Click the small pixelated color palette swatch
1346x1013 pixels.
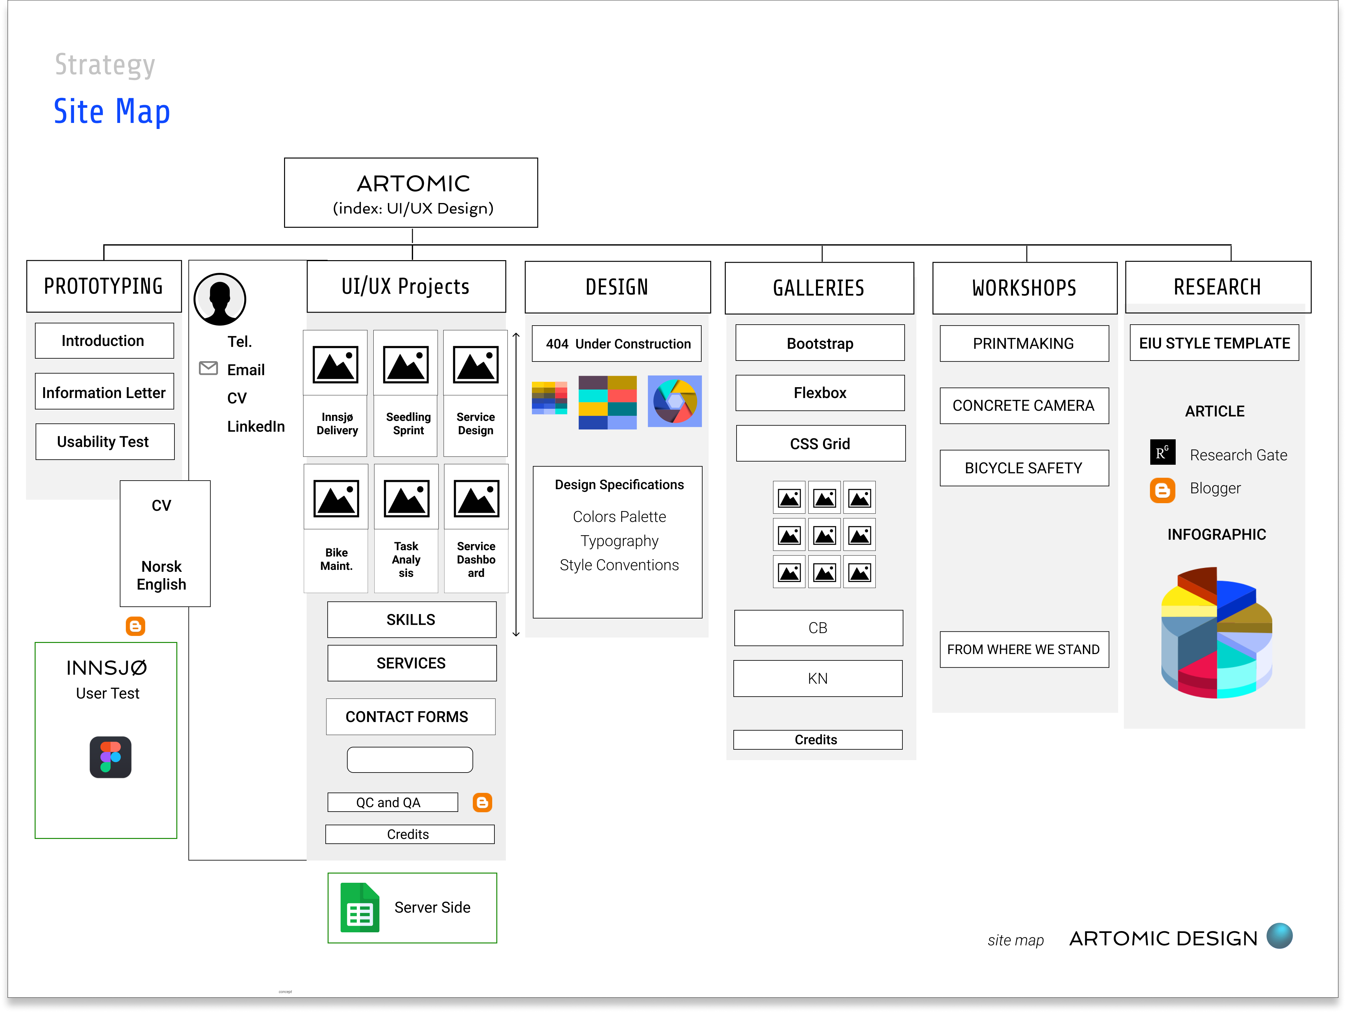coord(549,398)
